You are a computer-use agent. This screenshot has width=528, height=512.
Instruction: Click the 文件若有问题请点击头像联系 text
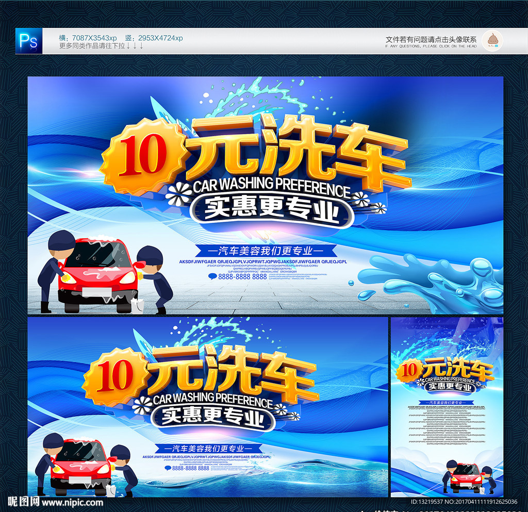coord(431,39)
